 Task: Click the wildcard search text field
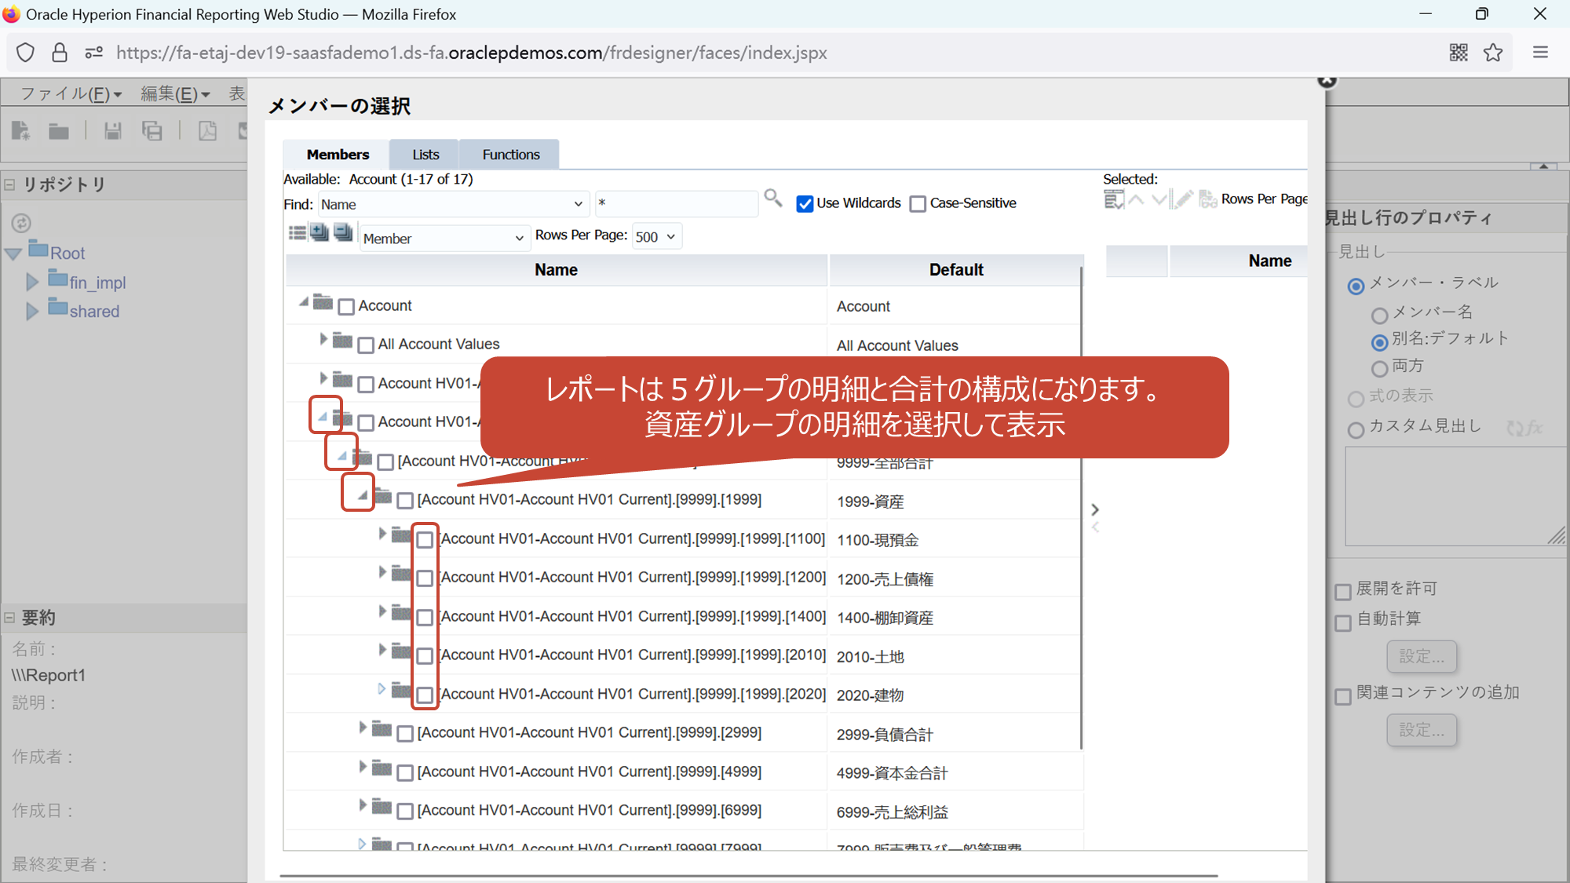(675, 204)
